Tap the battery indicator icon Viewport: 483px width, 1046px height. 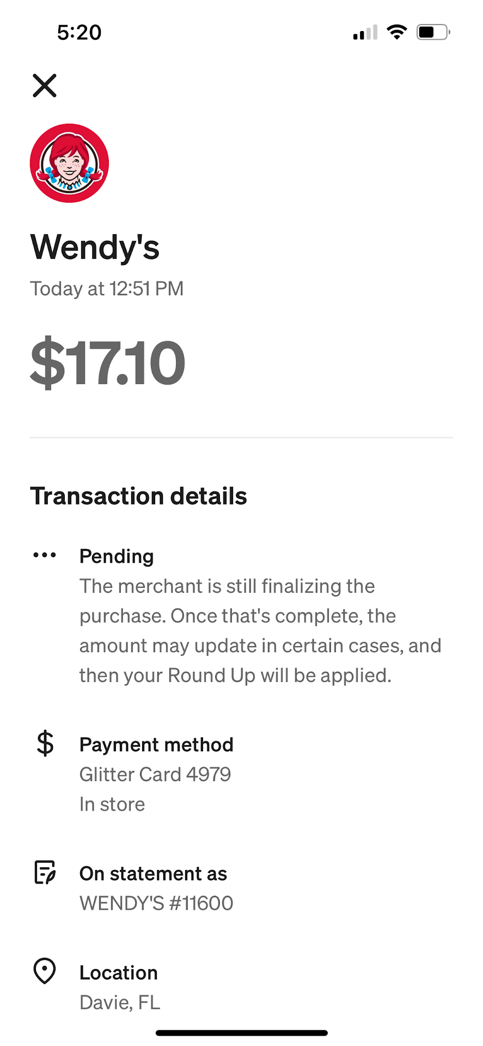(x=433, y=32)
